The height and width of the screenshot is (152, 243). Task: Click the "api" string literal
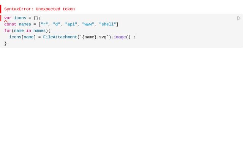[71, 24]
